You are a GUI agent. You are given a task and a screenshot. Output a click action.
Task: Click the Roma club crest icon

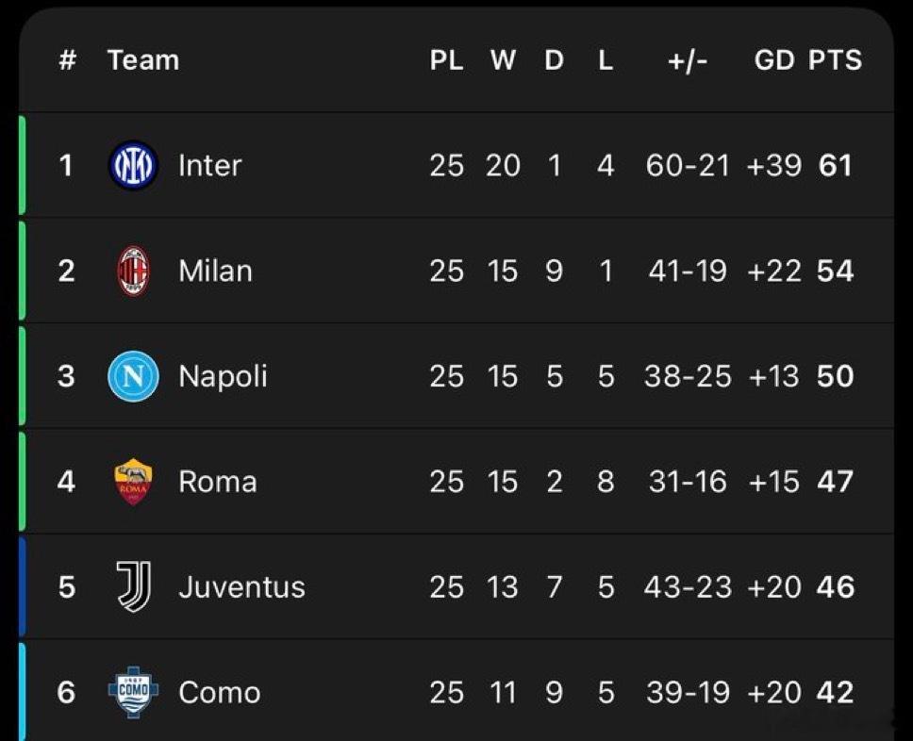[133, 482]
